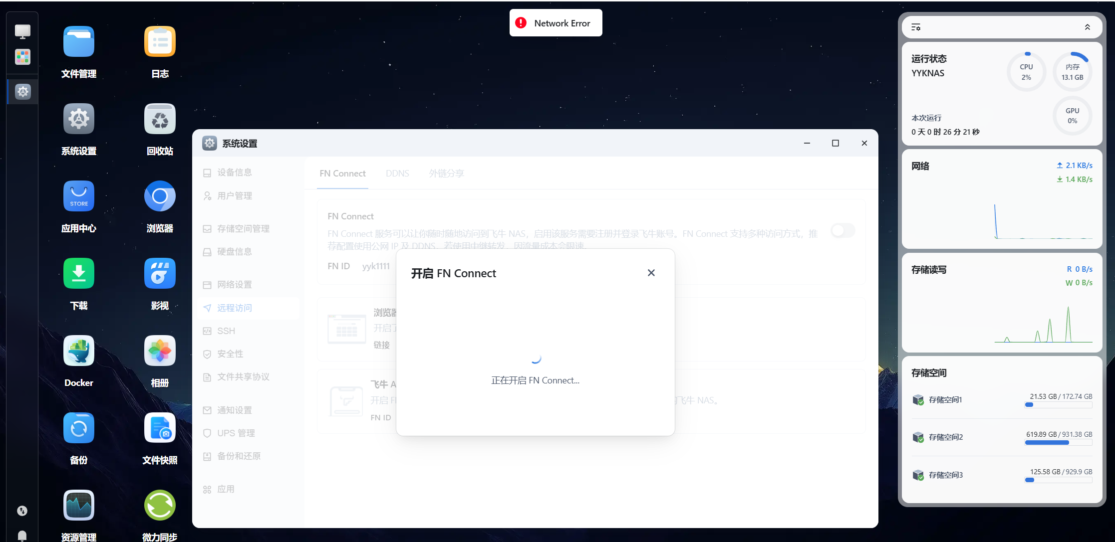Minimize the 系统设置 window
The height and width of the screenshot is (542, 1115).
point(807,143)
